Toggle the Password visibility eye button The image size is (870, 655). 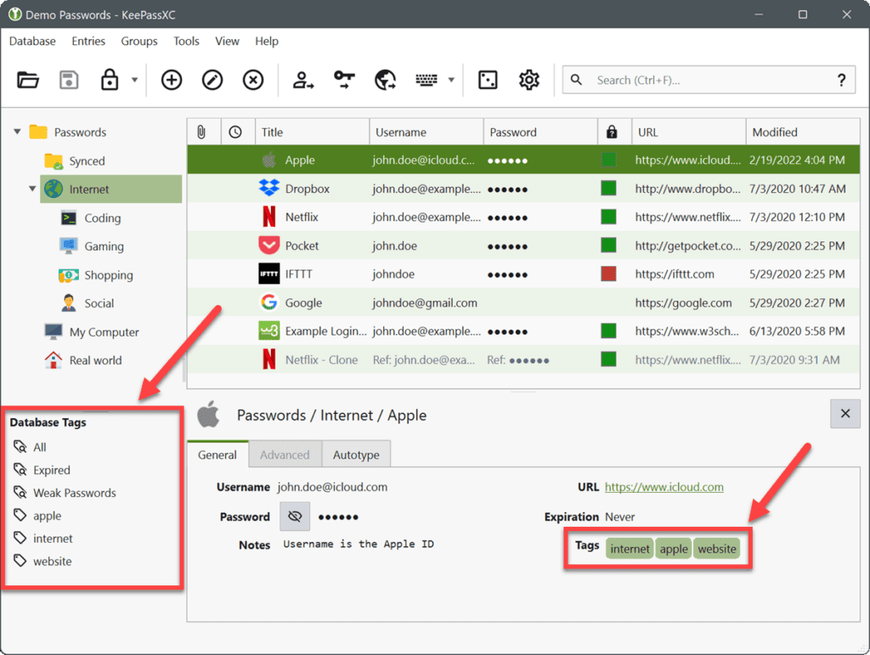pos(294,517)
